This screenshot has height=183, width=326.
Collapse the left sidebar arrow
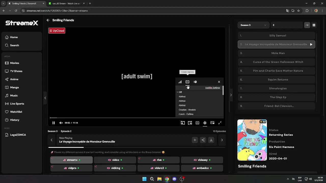45,98
